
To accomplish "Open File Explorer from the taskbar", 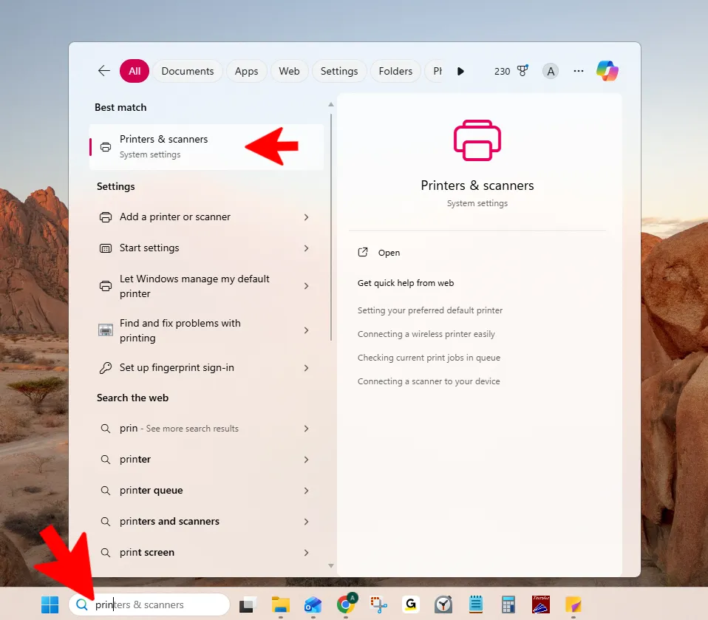I will coord(281,604).
